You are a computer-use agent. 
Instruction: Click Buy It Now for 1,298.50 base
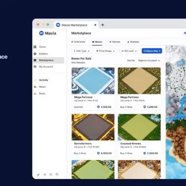tap(126, 107)
